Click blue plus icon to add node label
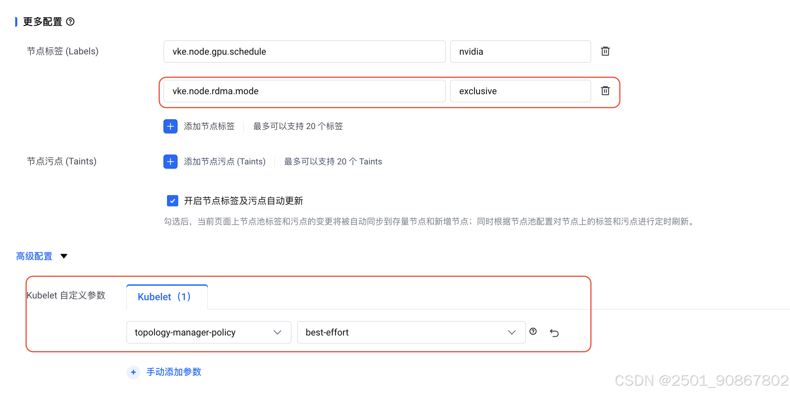The height and width of the screenshot is (393, 790). [x=170, y=126]
